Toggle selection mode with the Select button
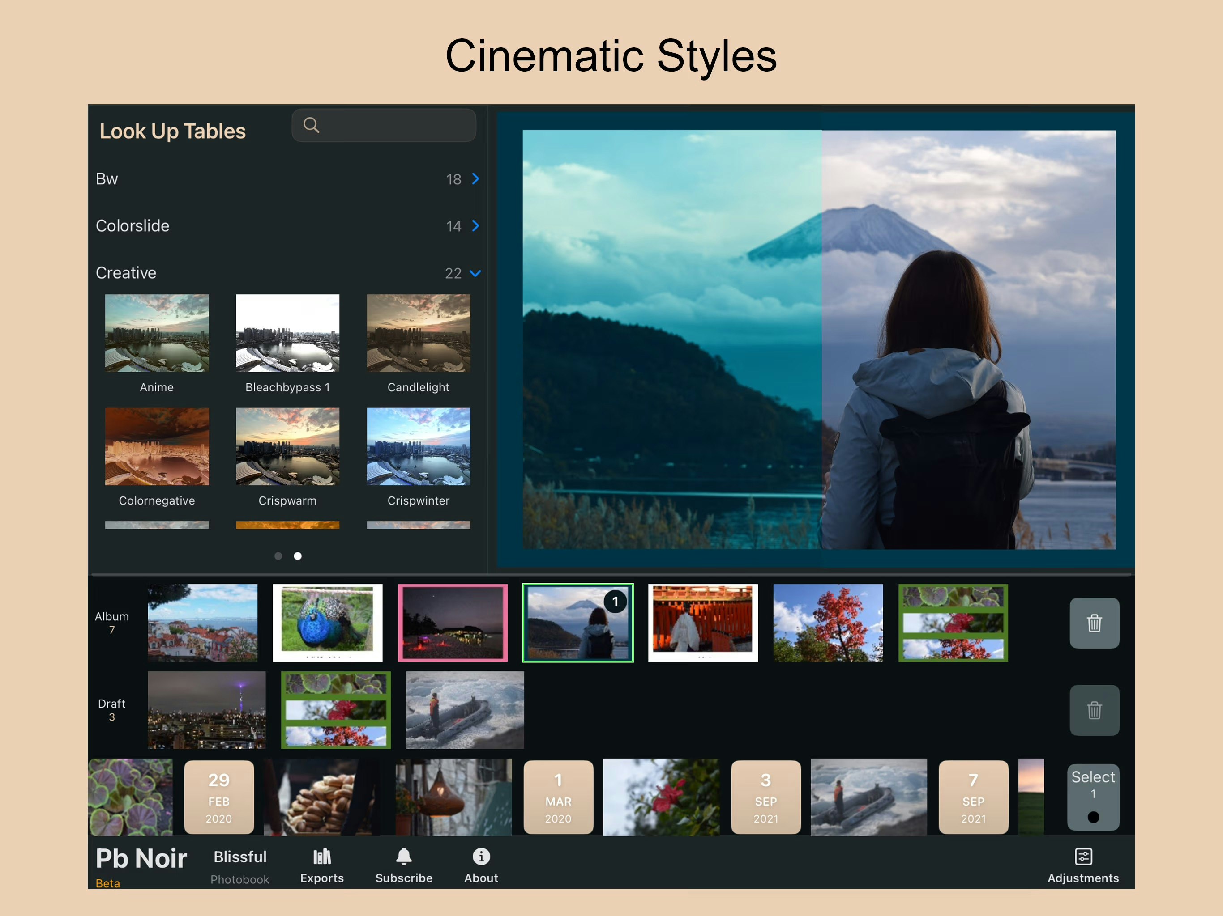1223x916 pixels. click(x=1093, y=797)
